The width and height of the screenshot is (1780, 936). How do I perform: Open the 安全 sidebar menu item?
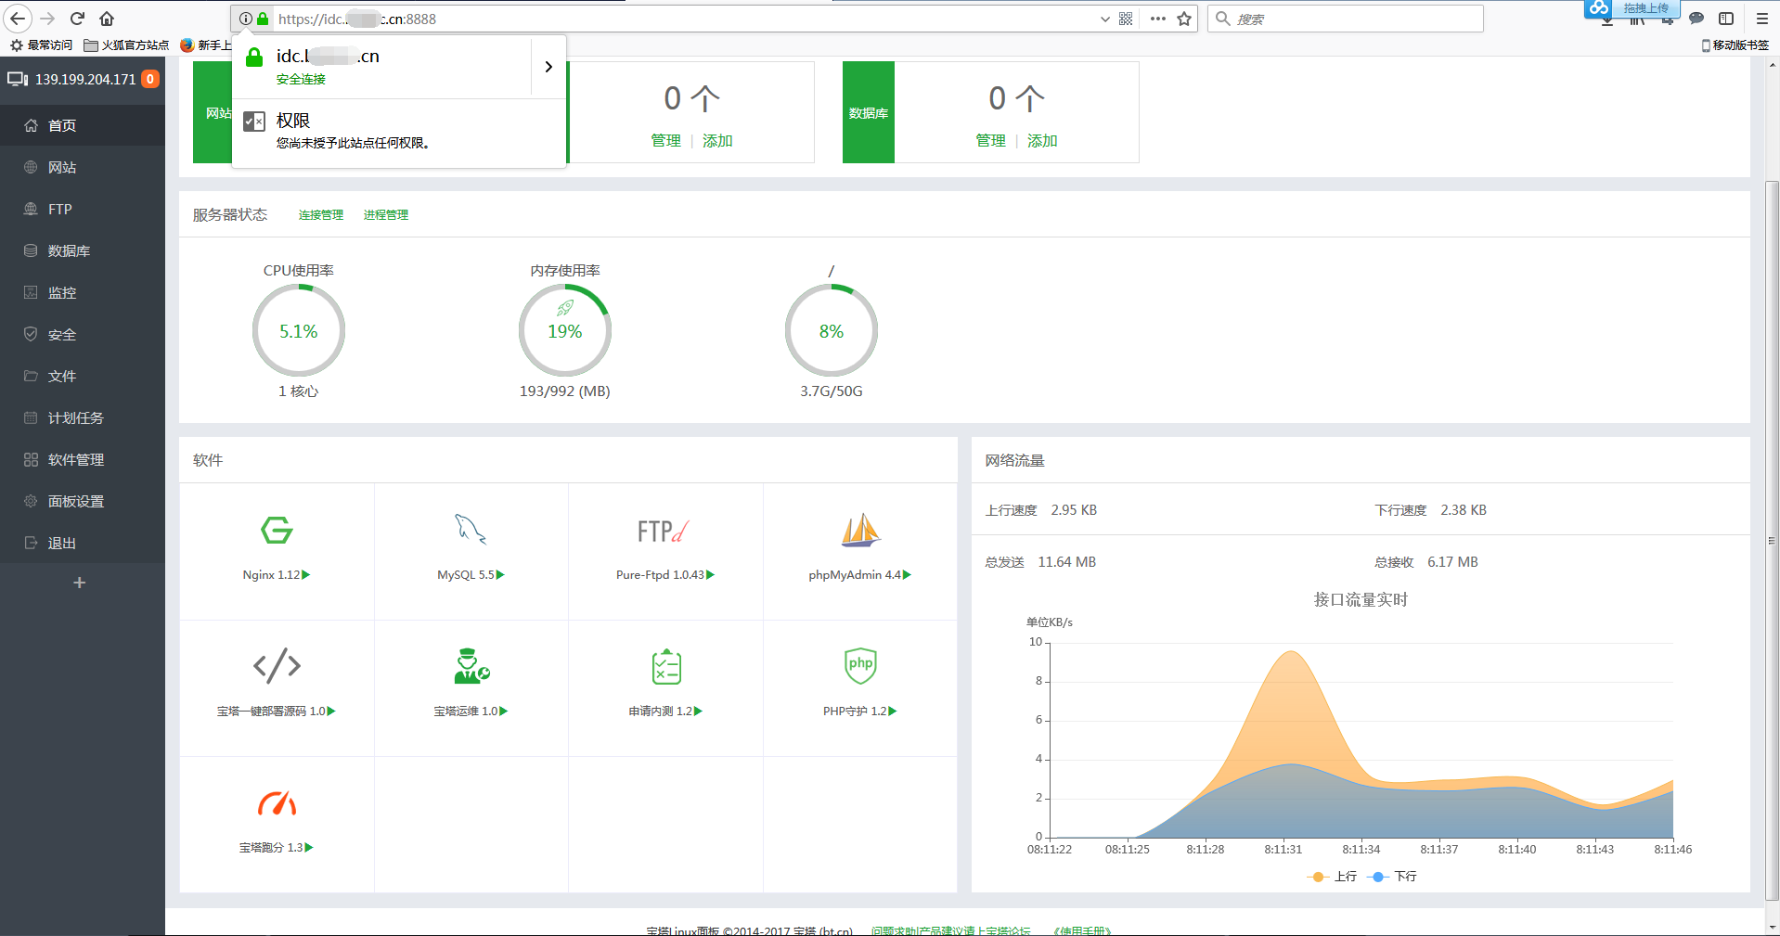point(83,334)
